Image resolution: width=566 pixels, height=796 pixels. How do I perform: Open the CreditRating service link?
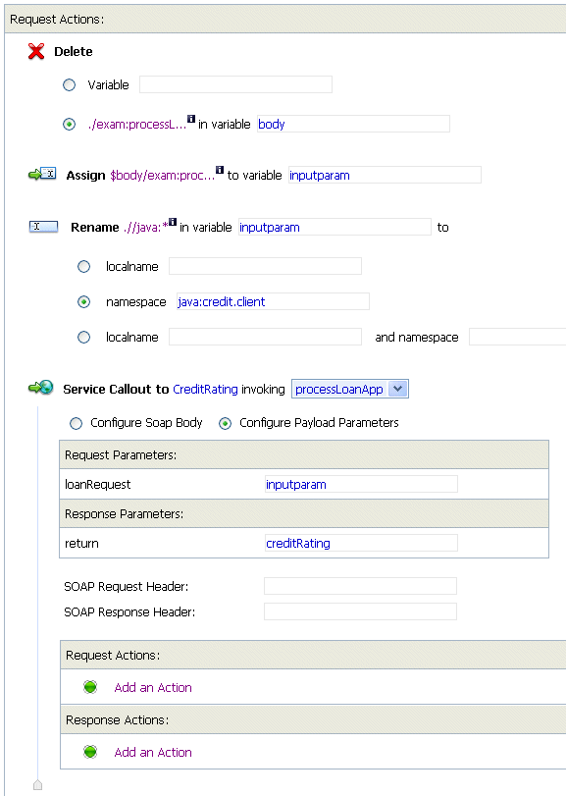coord(205,390)
